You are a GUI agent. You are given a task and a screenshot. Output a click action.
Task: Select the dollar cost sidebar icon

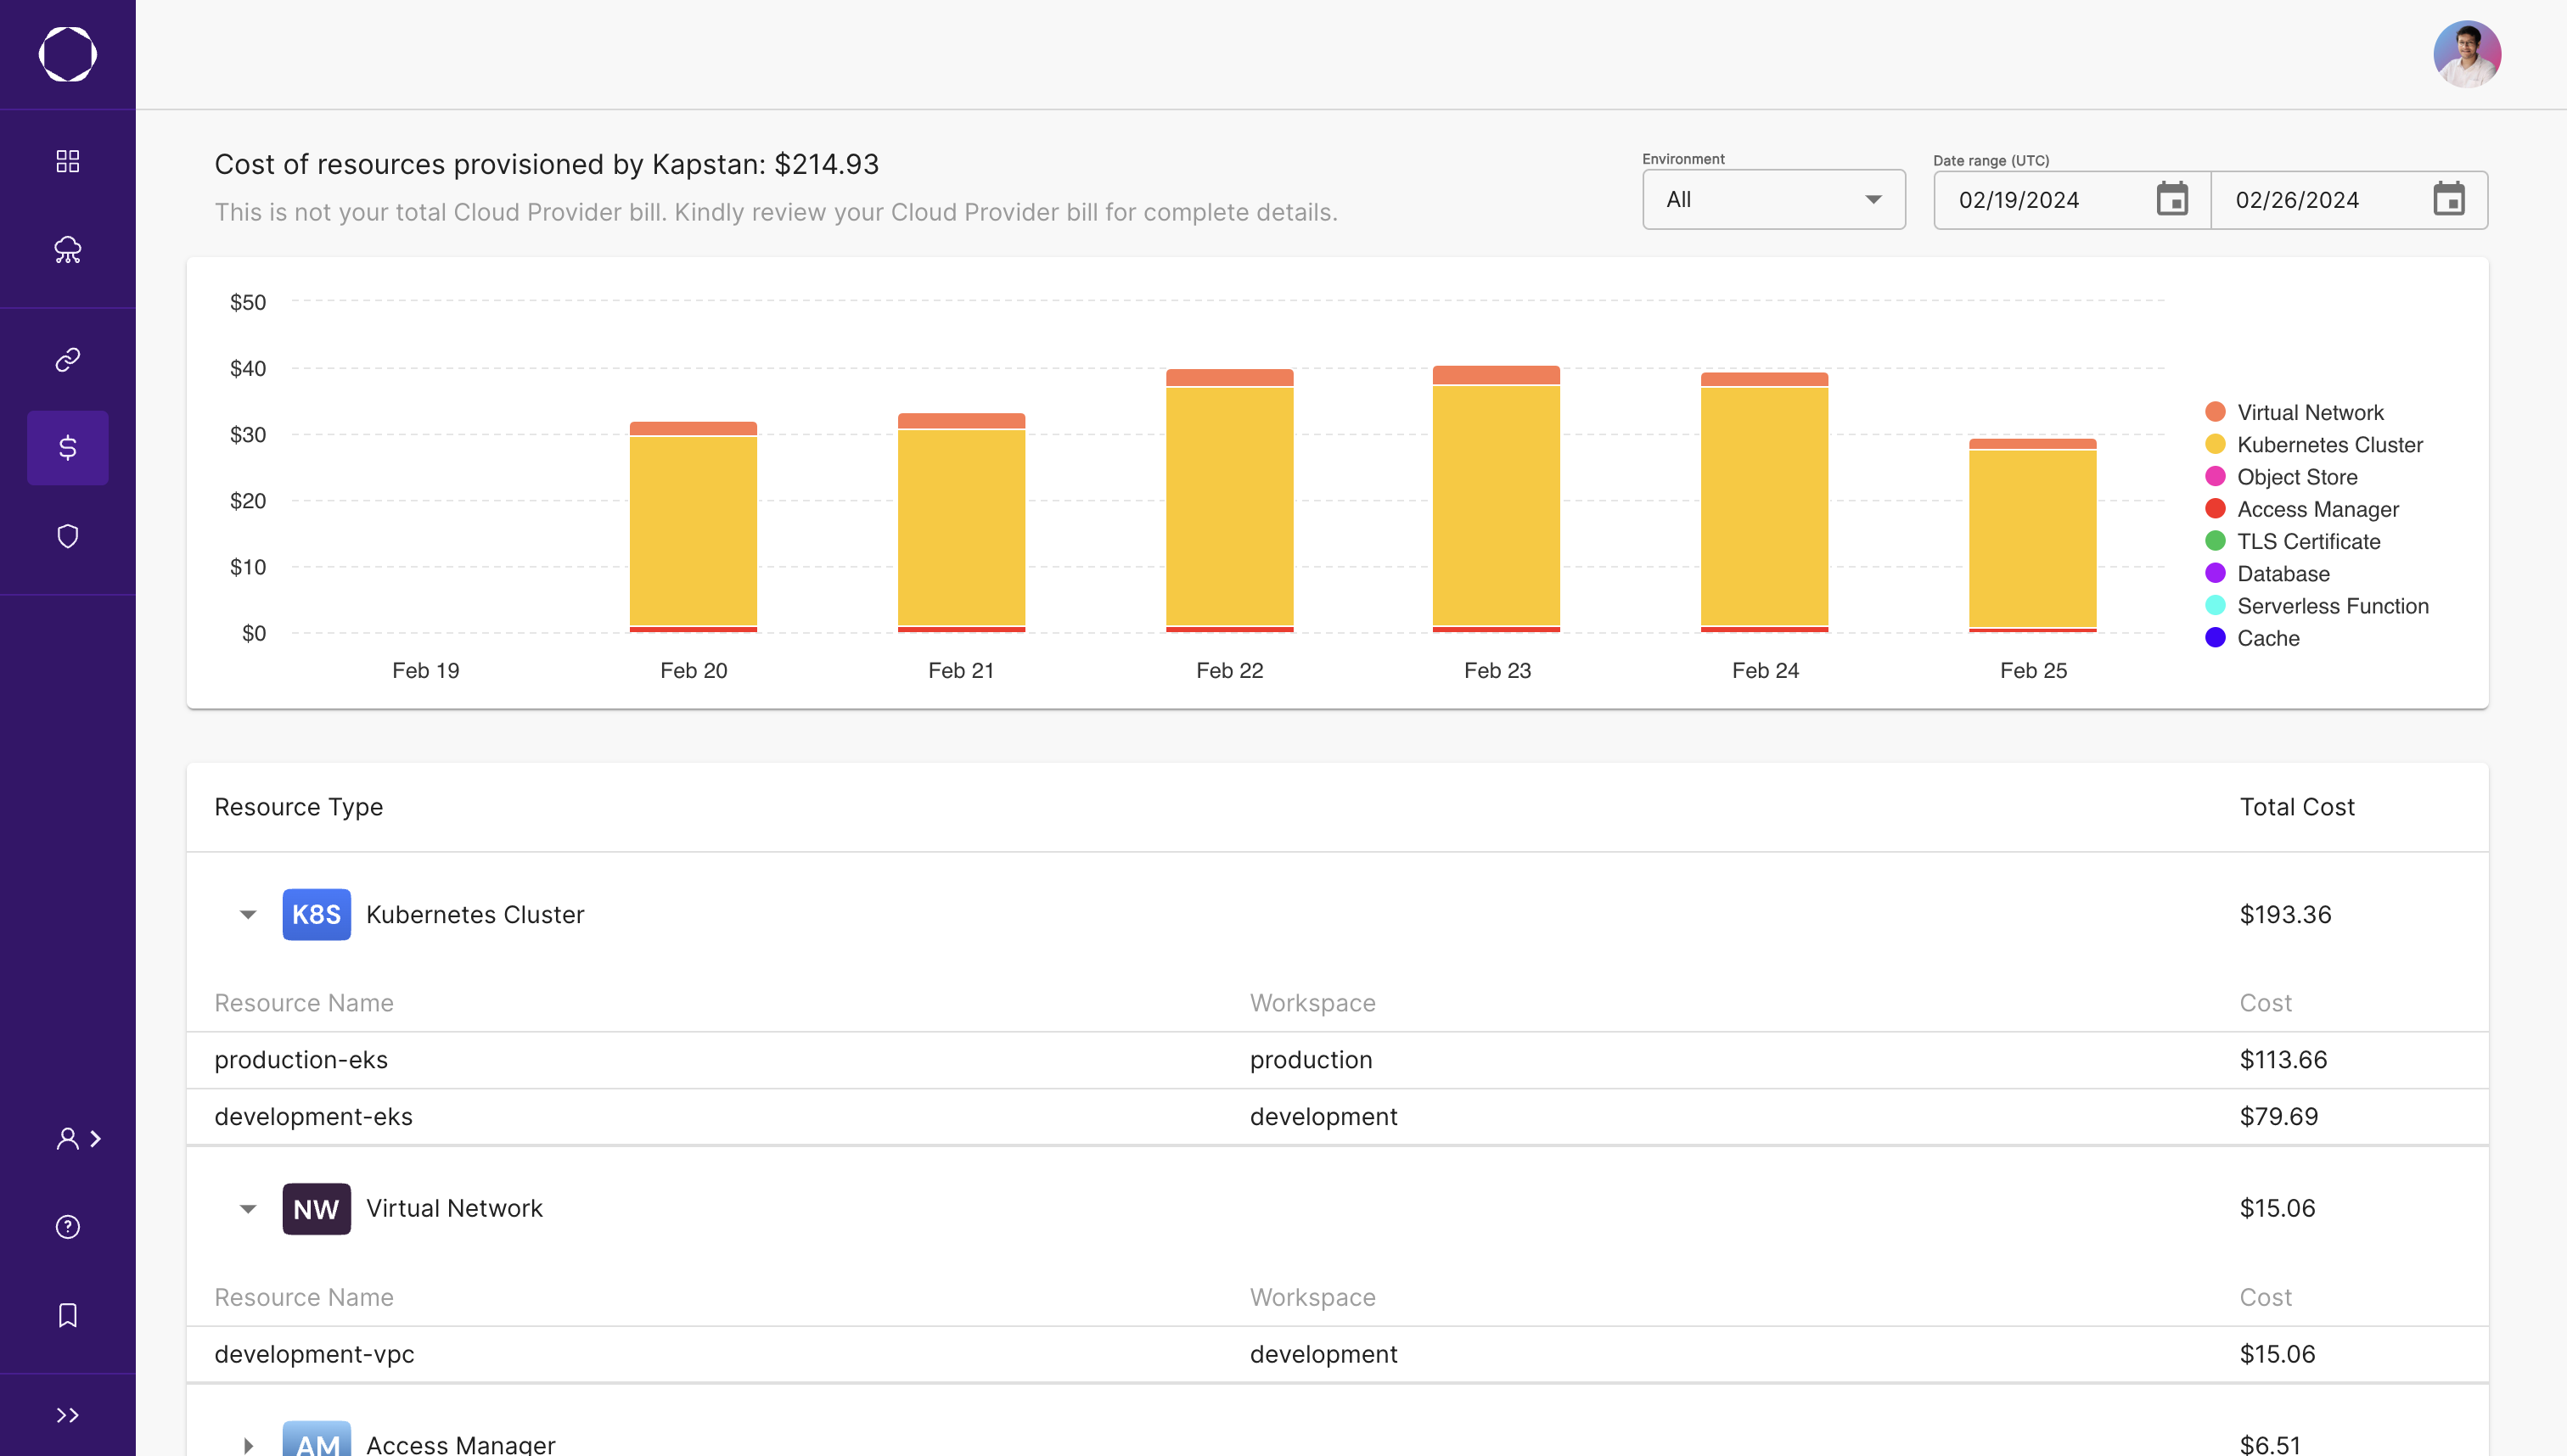[x=67, y=447]
